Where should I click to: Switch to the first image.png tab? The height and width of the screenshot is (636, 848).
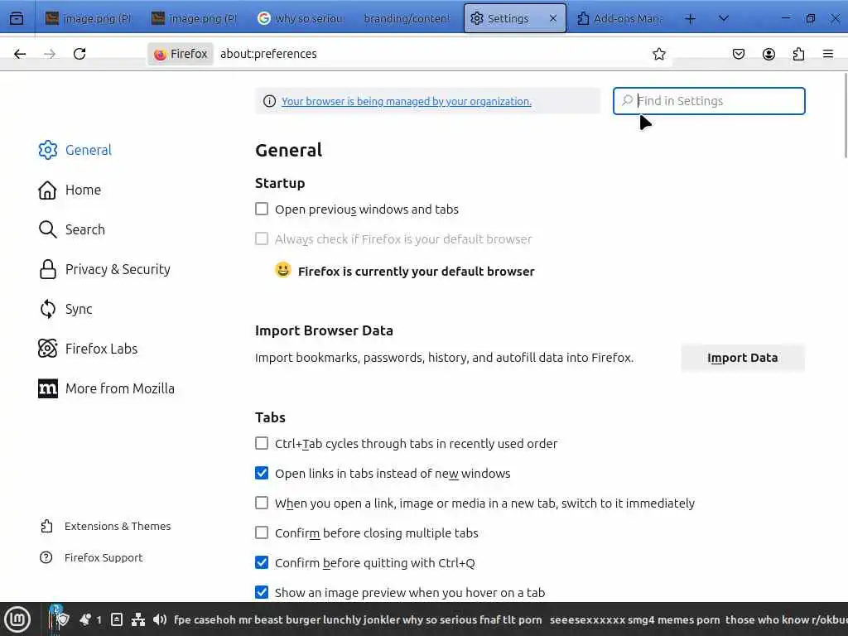pyautogui.click(x=88, y=18)
